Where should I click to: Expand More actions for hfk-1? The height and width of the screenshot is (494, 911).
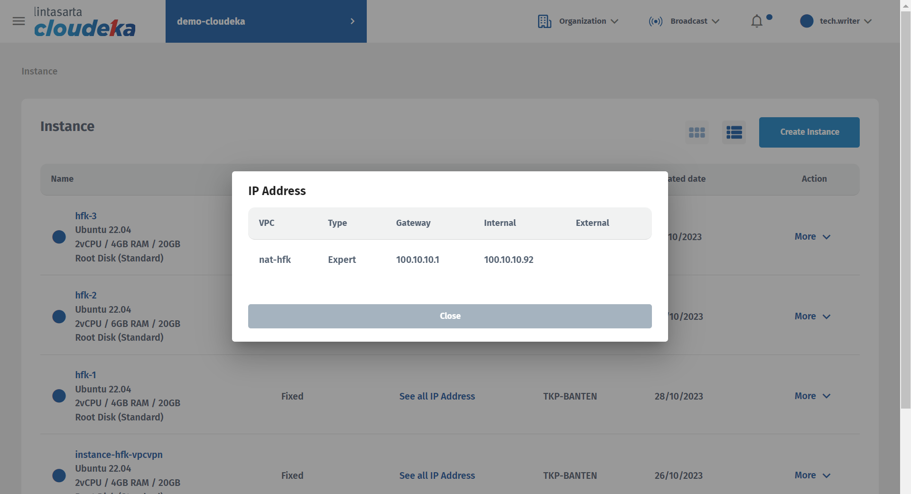pyautogui.click(x=812, y=396)
